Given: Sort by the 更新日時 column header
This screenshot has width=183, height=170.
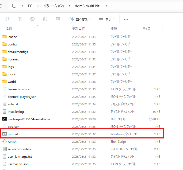Looking at the screenshot, I should coord(78,28).
